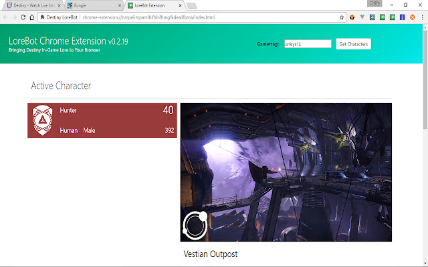Click the extension puzzle icon in address bar

click(42, 17)
